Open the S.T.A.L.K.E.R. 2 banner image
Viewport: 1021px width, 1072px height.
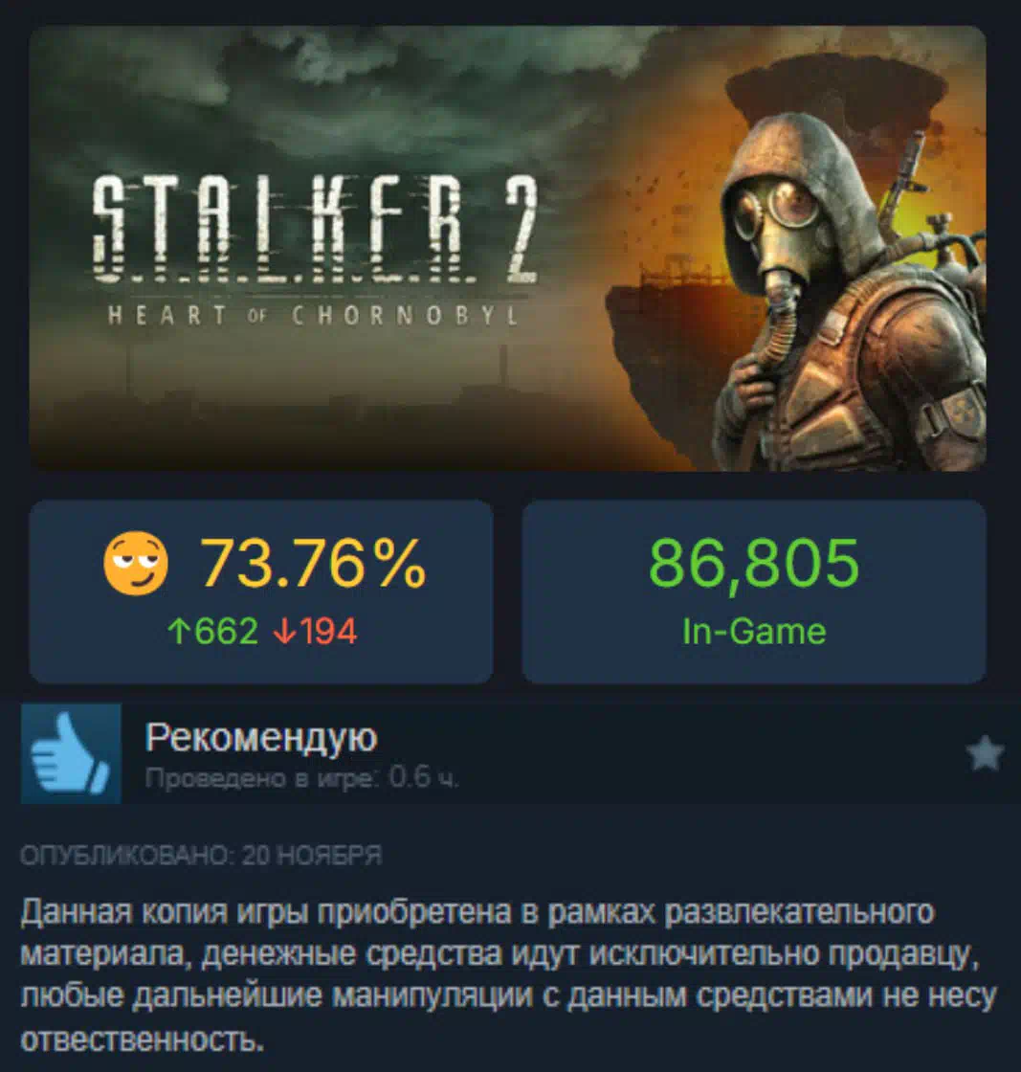tap(507, 248)
